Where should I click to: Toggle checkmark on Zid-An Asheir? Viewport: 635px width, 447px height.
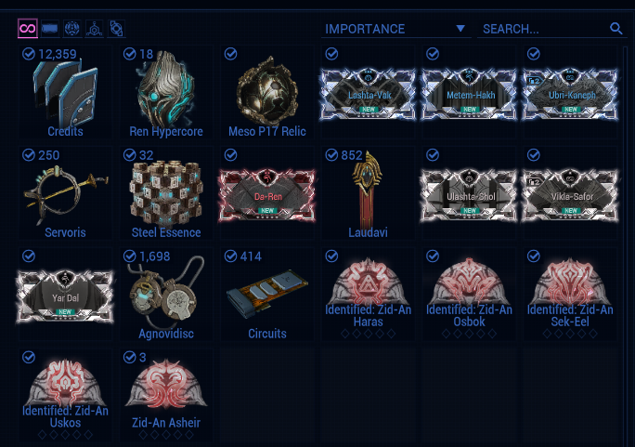(x=130, y=357)
